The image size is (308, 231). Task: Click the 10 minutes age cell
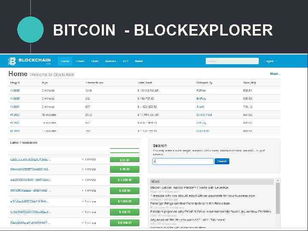(x=49, y=115)
